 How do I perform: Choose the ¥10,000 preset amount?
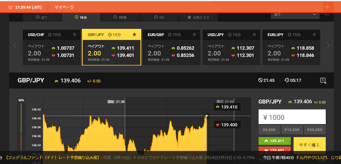click(x=292, y=130)
